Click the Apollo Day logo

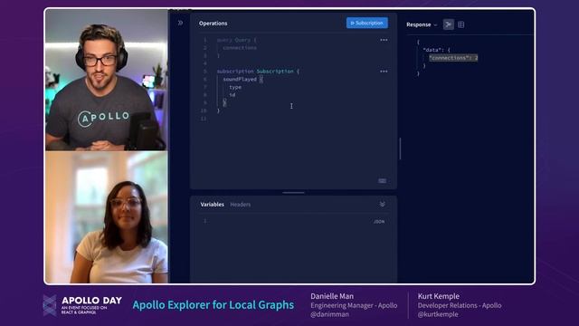82,305
